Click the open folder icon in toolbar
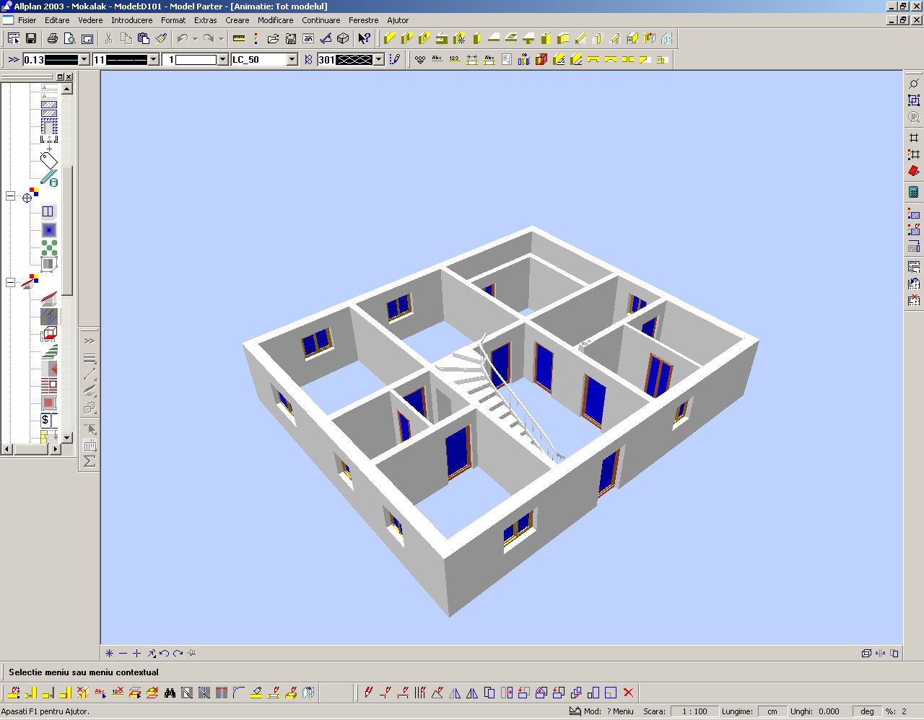The width and height of the screenshot is (924, 720). coord(273,38)
